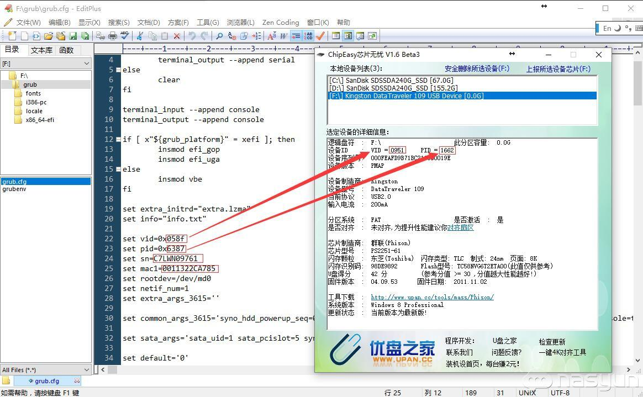
Task: Select the x86_64-efi folder in the tree
Action: (39, 120)
